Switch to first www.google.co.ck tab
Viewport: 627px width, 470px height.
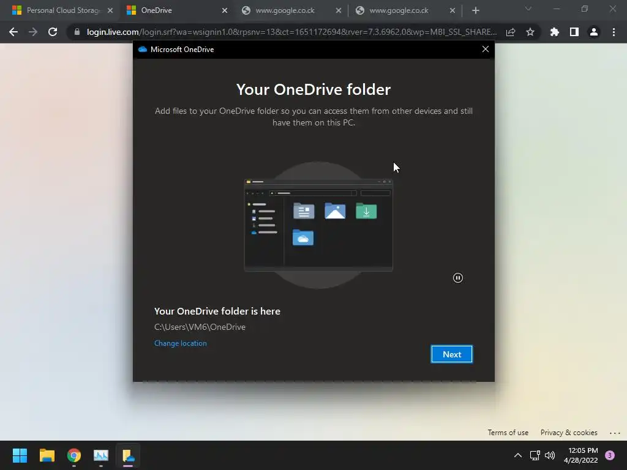[285, 10]
